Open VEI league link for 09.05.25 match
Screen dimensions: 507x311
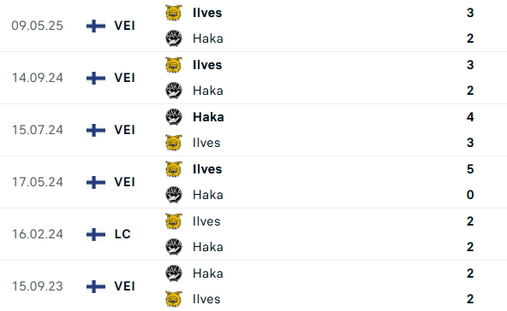pyautogui.click(x=124, y=26)
